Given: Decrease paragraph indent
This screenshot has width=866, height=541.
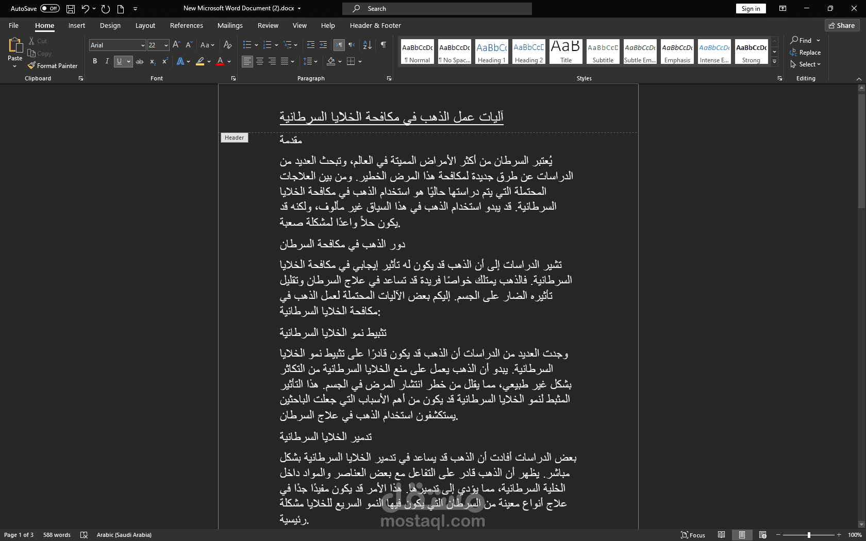Looking at the screenshot, I should point(310,45).
